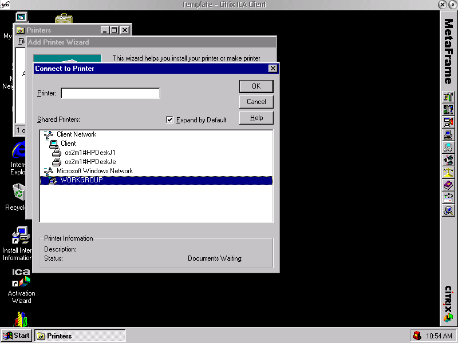Select the printer icon beside os2m1#HPDeskJ1
The height and width of the screenshot is (343, 458).
[x=56, y=153]
